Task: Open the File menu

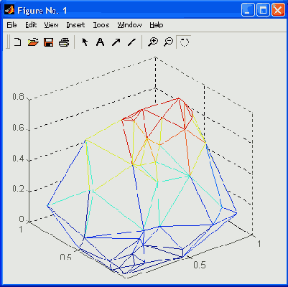Action: (11, 25)
